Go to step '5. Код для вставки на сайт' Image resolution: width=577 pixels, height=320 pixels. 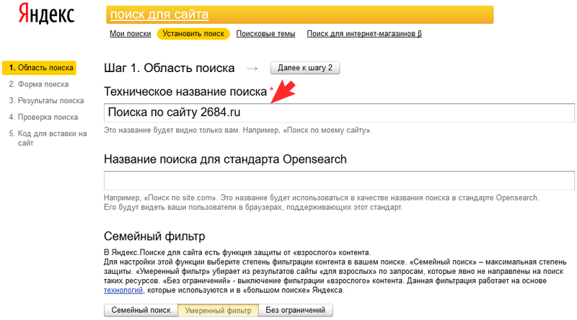[x=48, y=138]
